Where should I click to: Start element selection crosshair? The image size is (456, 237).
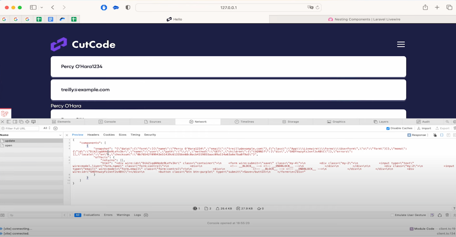[27, 121]
